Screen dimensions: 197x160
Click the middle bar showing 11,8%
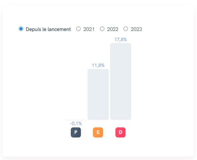pyautogui.click(x=98, y=94)
